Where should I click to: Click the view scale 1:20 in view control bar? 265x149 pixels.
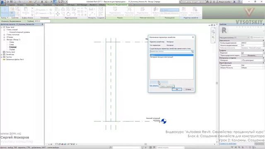[50, 144]
